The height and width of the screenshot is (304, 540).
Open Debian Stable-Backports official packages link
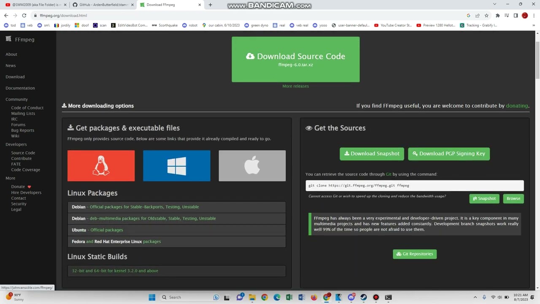coord(144,207)
